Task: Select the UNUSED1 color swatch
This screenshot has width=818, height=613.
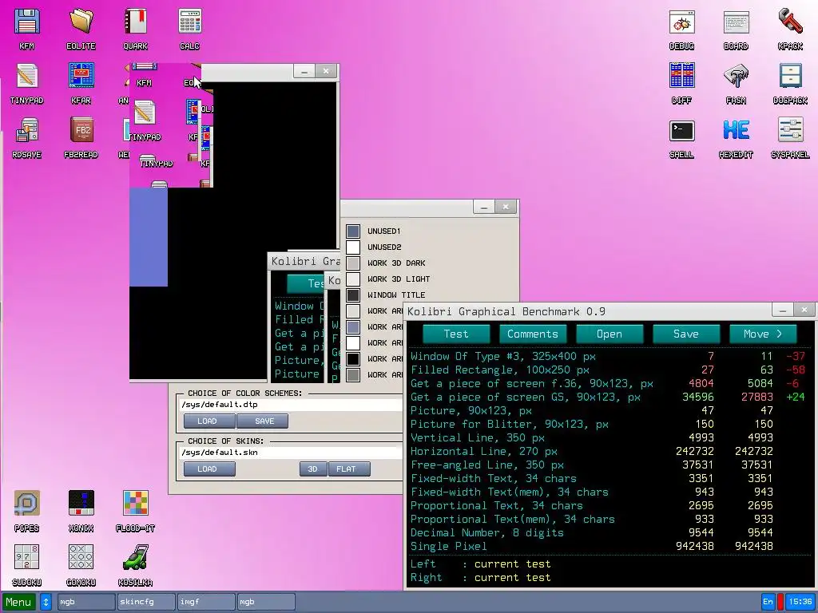Action: (x=353, y=231)
